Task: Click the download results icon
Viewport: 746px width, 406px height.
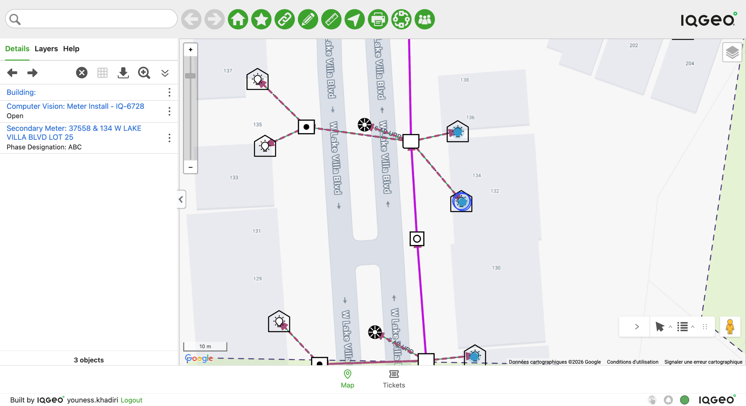Action: pyautogui.click(x=123, y=73)
